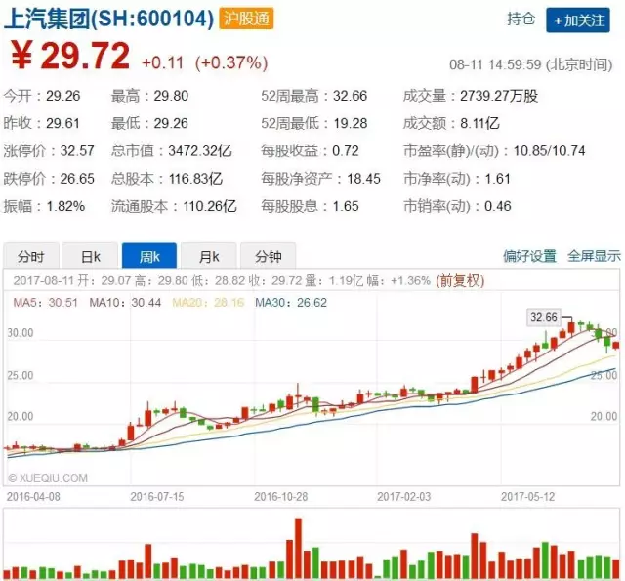
Task: Switch to the 分时 chart tab
Action: coord(31,256)
